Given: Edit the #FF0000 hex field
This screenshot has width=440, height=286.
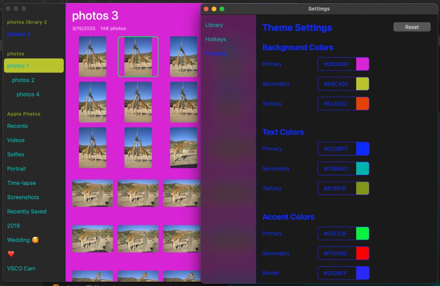Looking at the screenshot, I should pyautogui.click(x=337, y=253).
